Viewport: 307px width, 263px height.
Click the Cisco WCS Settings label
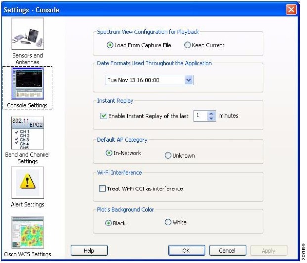point(27,254)
